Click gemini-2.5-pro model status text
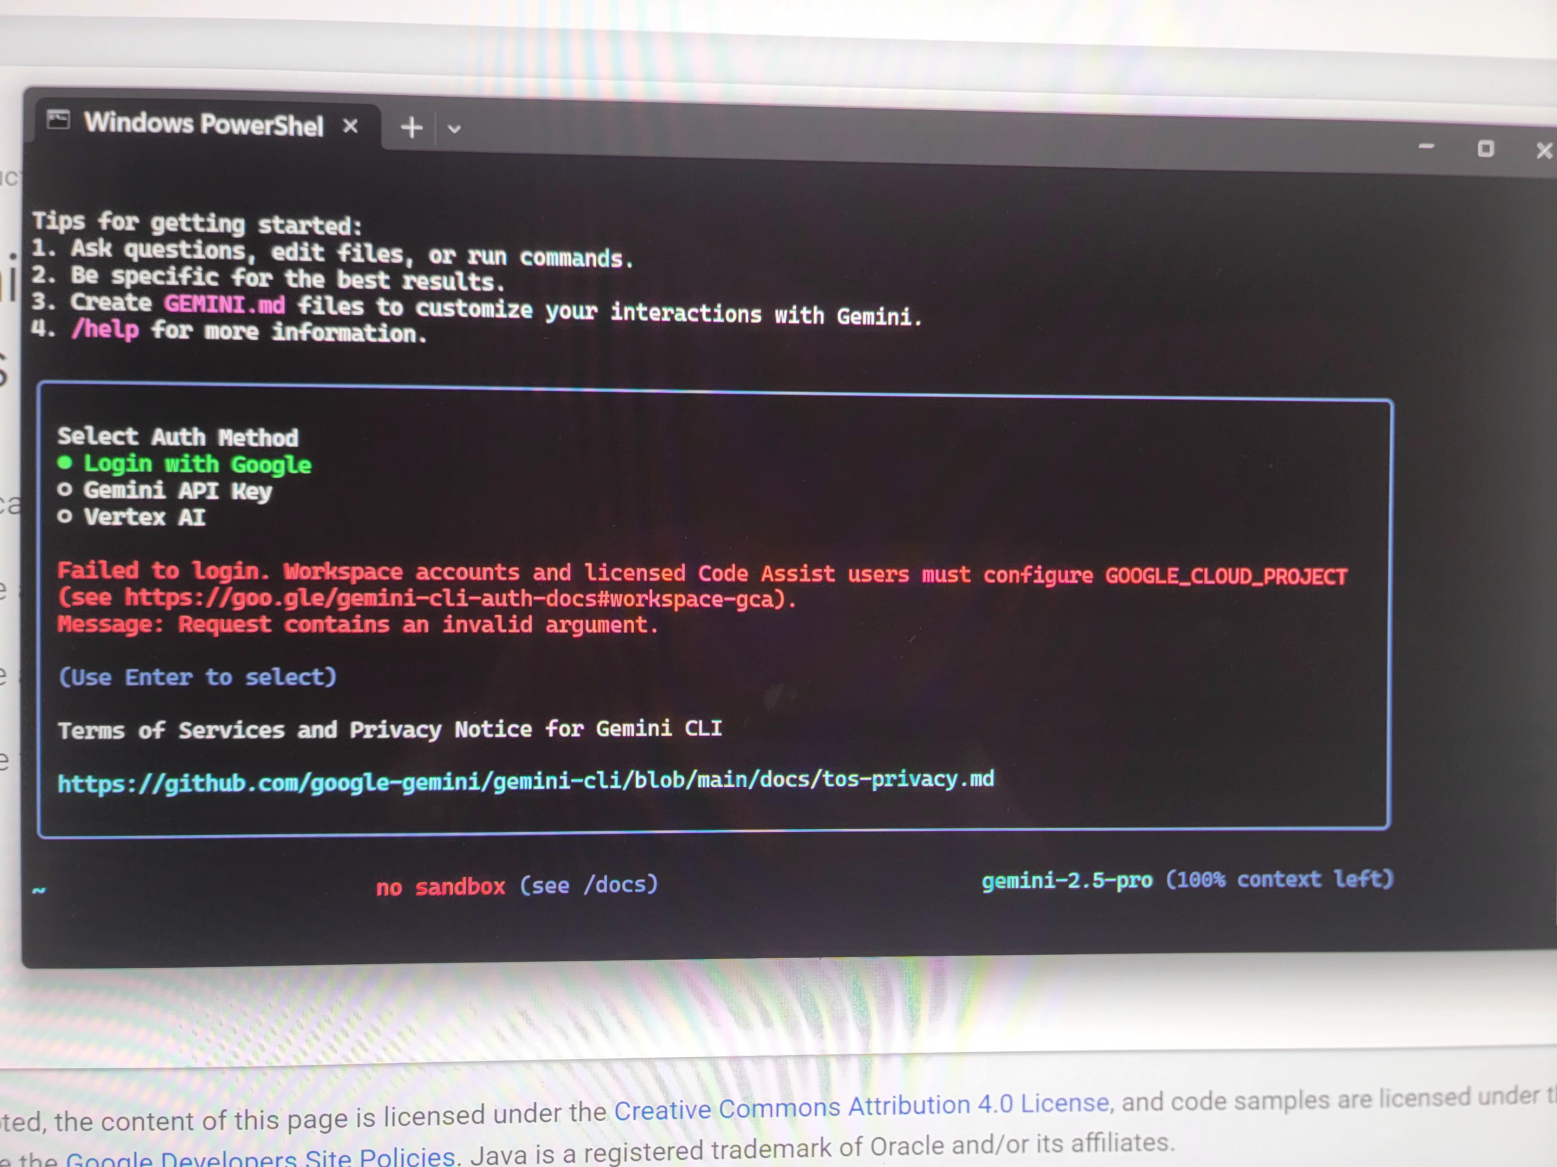The height and width of the screenshot is (1167, 1557). click(1067, 880)
